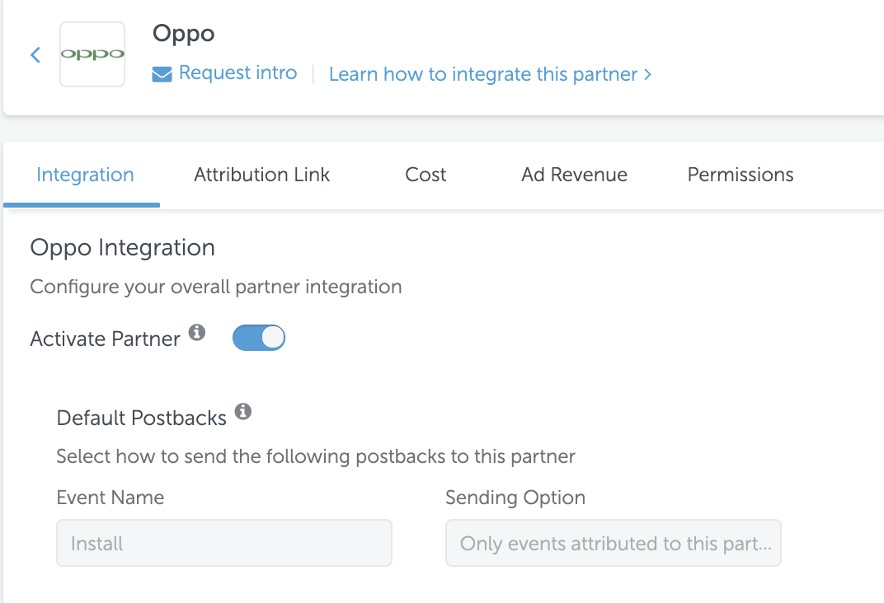Show info tooltip next to Activate Partner
This screenshot has height=603, width=884.
pos(197,332)
